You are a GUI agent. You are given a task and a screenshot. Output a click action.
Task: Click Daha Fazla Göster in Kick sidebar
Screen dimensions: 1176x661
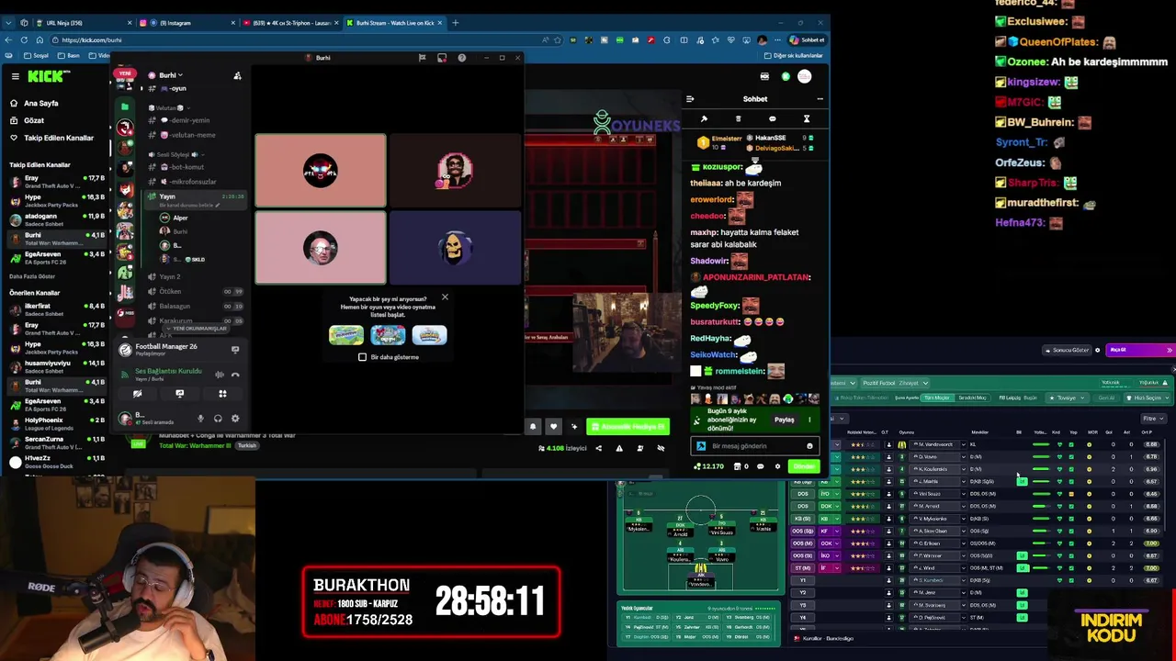click(x=32, y=276)
